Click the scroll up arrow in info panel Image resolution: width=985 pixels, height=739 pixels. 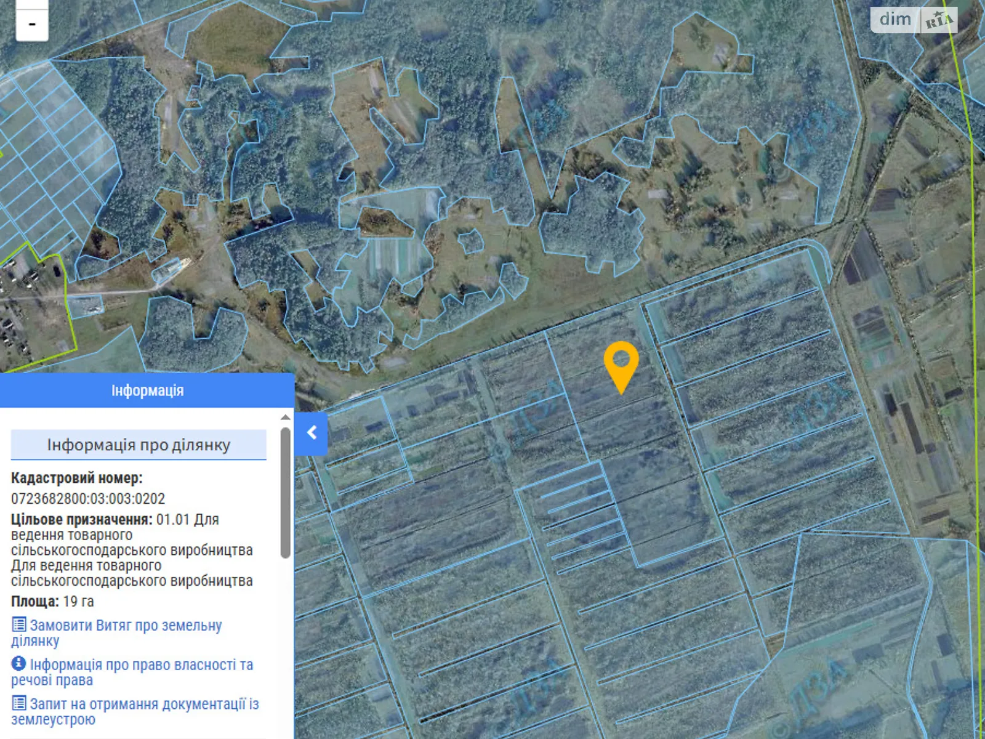click(x=285, y=418)
